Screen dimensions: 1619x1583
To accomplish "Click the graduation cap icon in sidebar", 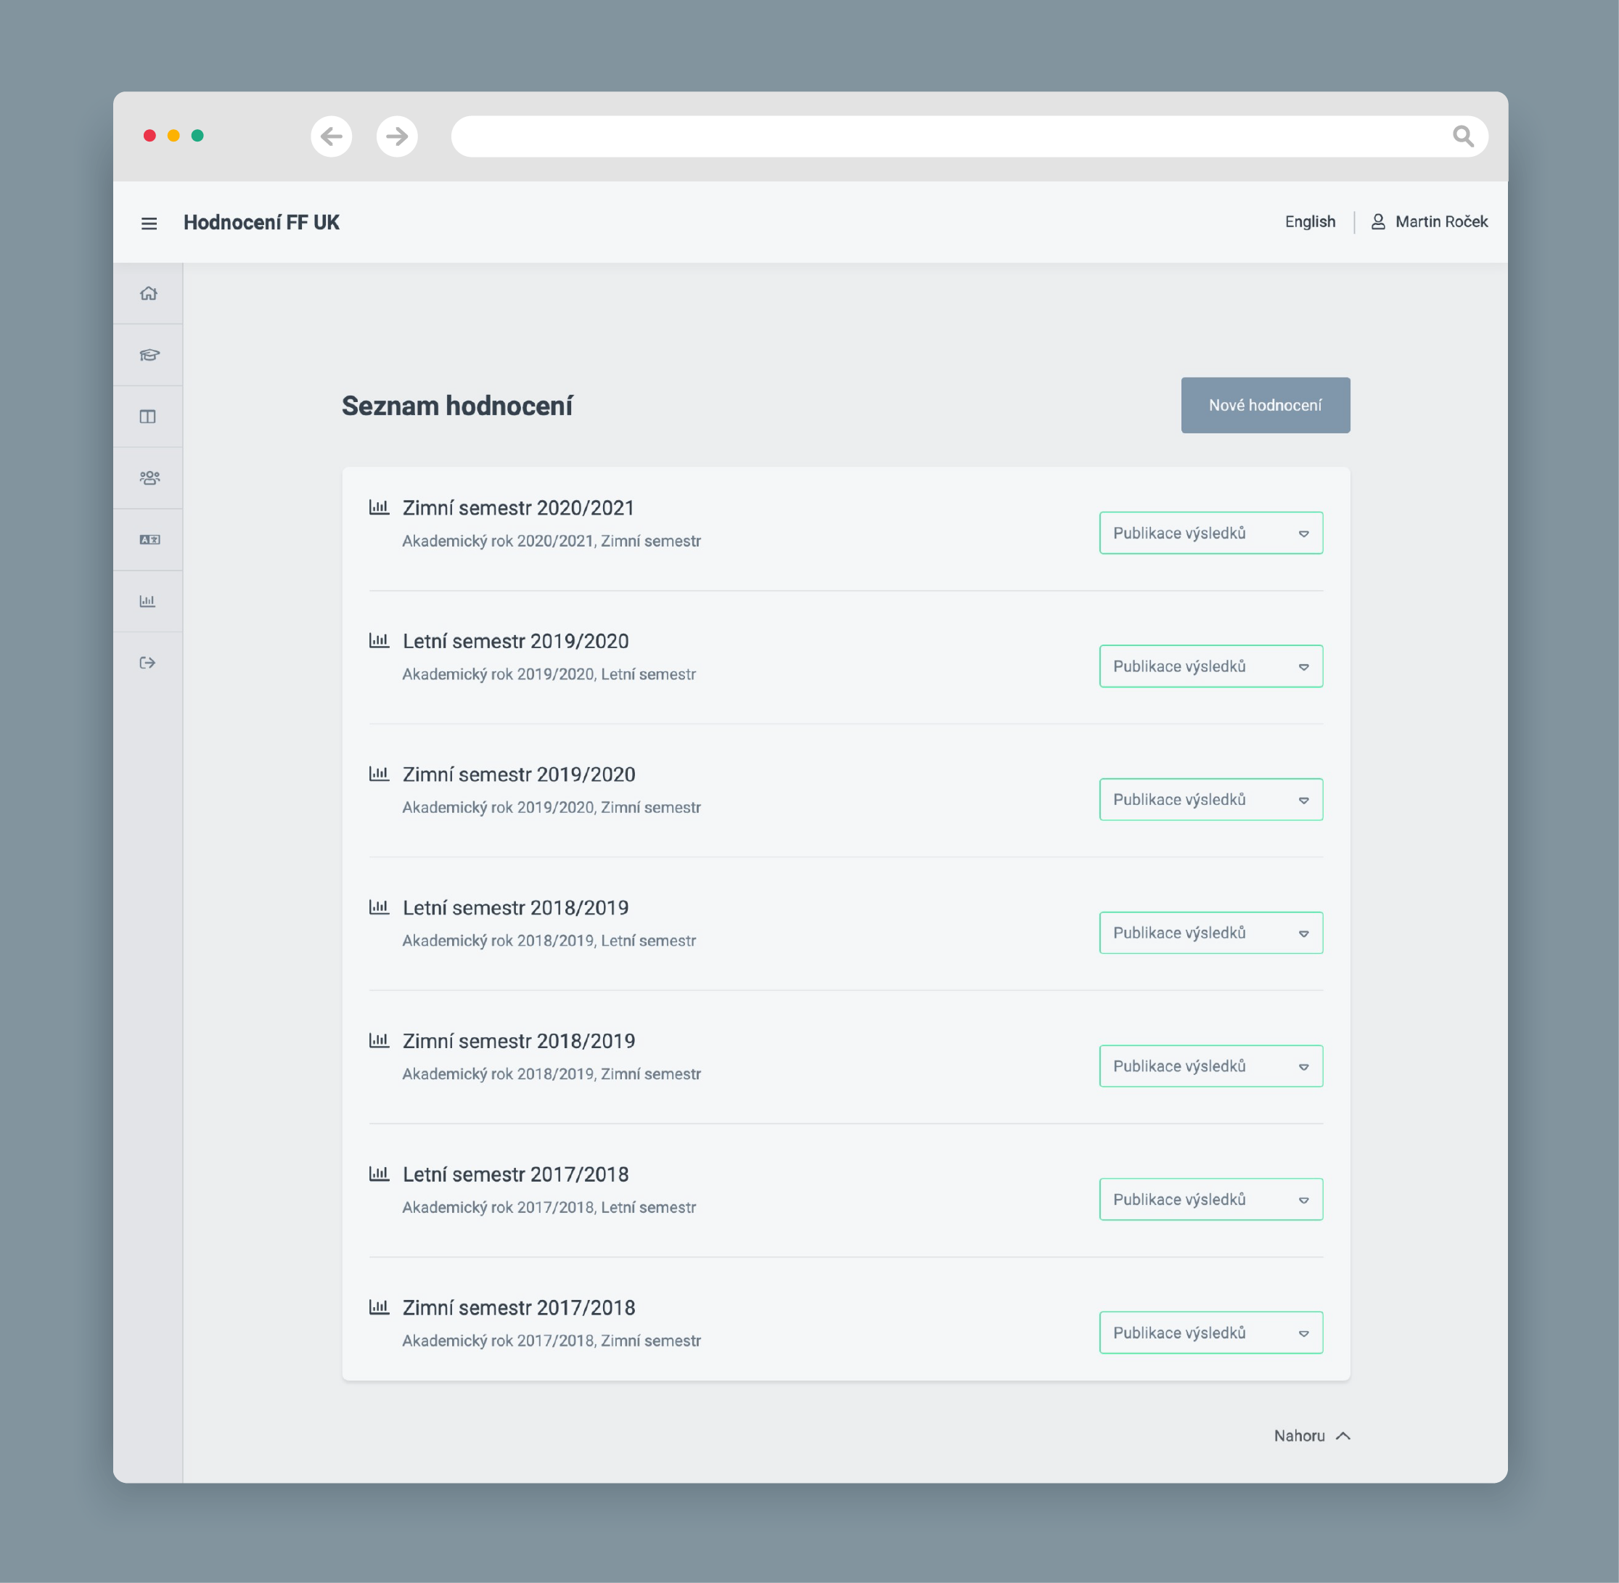I will (149, 353).
